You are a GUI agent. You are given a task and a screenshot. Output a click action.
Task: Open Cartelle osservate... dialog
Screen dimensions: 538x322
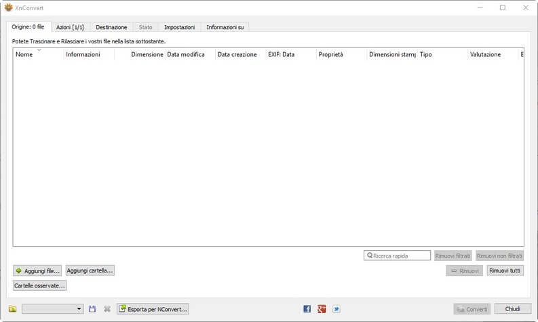(39, 286)
